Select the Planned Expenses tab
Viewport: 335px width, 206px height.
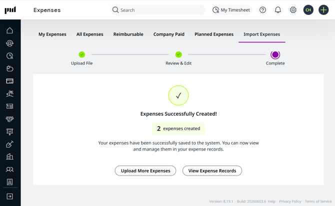click(214, 34)
